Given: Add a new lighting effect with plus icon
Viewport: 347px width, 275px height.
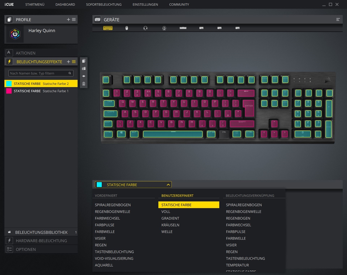Looking at the screenshot, I should [x=69, y=62].
